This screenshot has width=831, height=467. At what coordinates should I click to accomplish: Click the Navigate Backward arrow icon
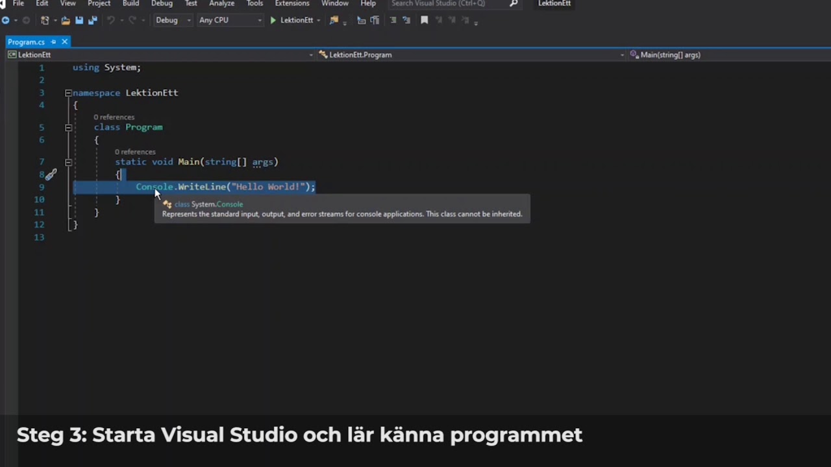pyautogui.click(x=6, y=20)
